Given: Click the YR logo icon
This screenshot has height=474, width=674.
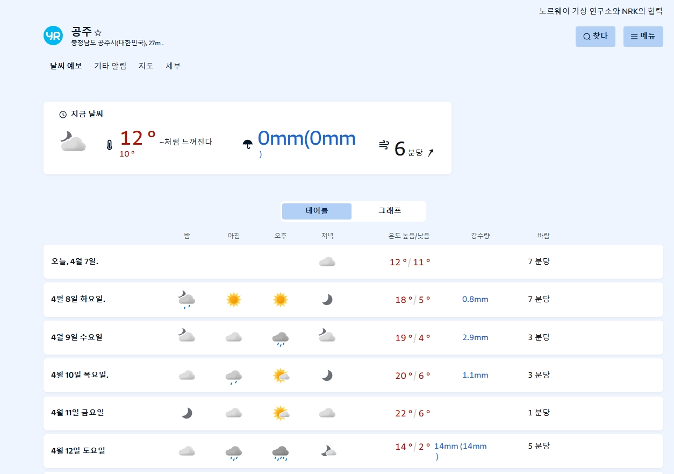Looking at the screenshot, I should (53, 36).
